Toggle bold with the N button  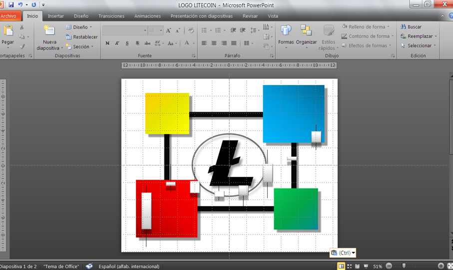pyautogui.click(x=107, y=43)
